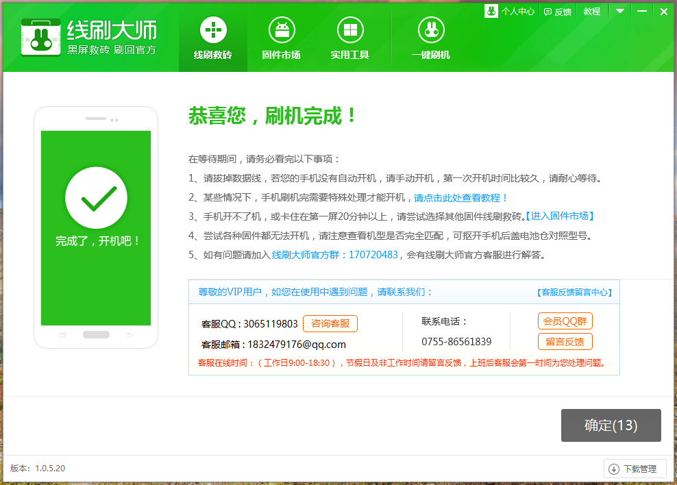Open the 进入固件市场 link
Image resolution: width=677 pixels, height=485 pixels.
click(x=560, y=216)
